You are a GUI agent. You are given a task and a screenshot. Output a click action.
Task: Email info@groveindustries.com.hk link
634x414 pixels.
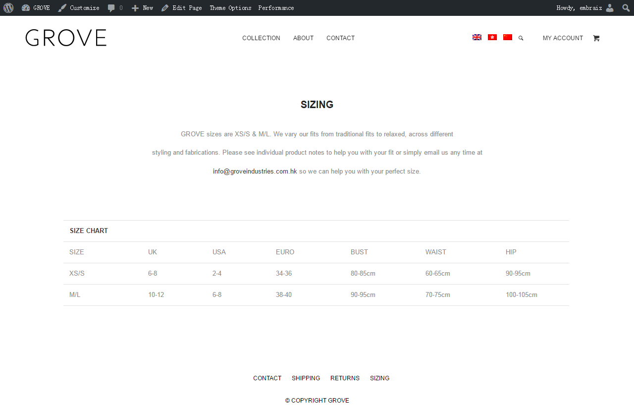point(255,172)
